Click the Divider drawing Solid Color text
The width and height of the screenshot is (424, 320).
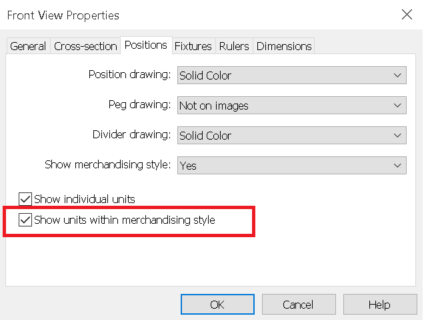[x=205, y=136]
